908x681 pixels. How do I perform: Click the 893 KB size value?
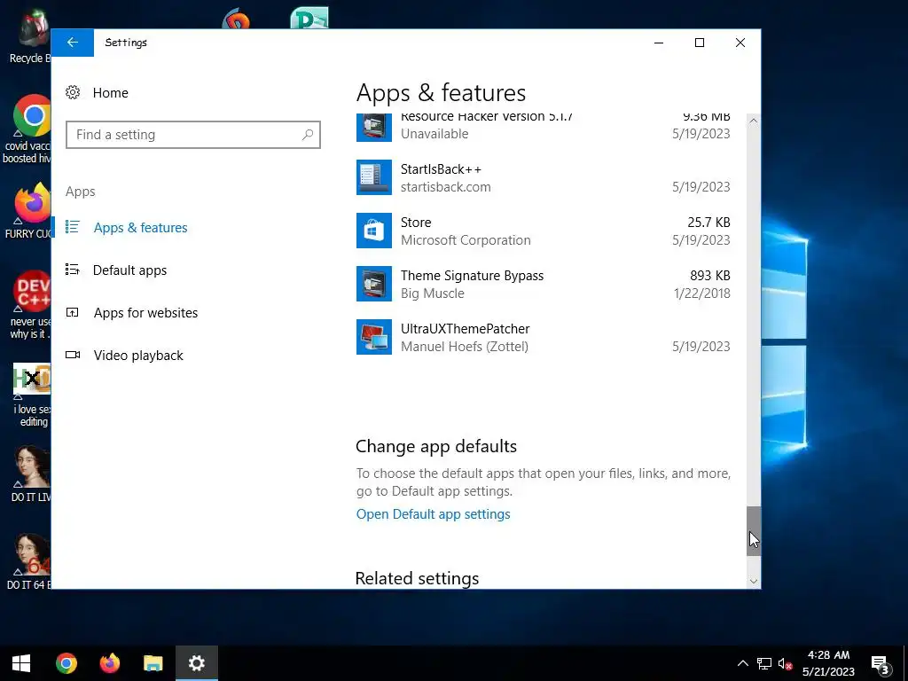[710, 276]
